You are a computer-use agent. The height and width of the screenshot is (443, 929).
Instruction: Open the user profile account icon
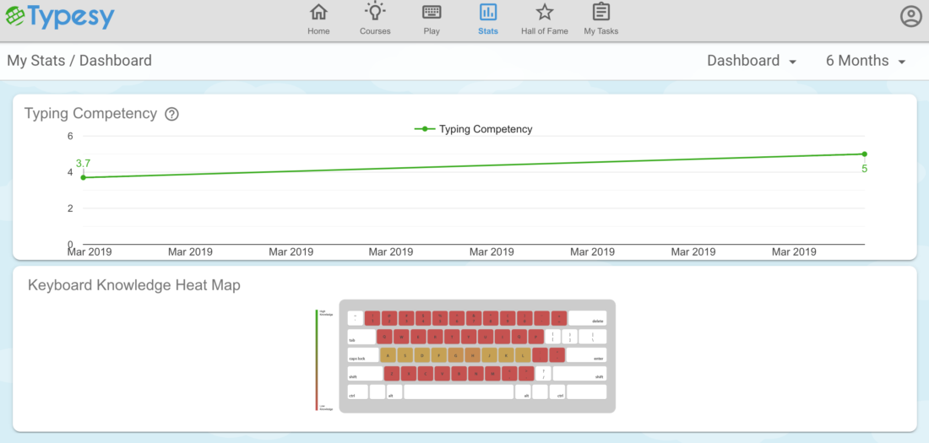[910, 17]
